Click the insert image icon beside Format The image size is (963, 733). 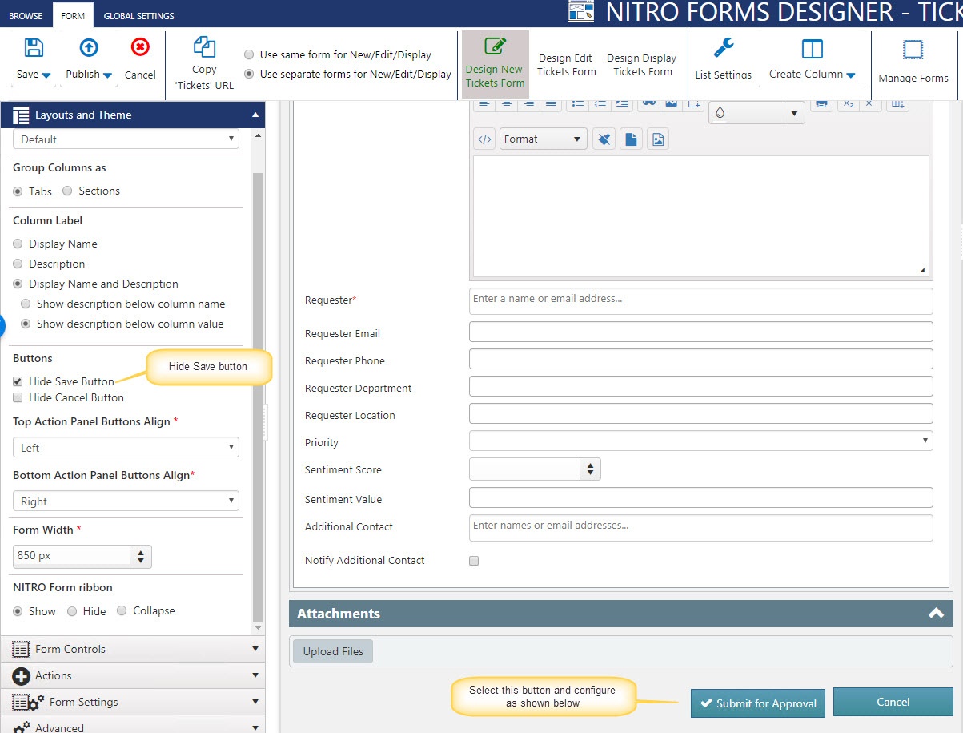tap(658, 139)
